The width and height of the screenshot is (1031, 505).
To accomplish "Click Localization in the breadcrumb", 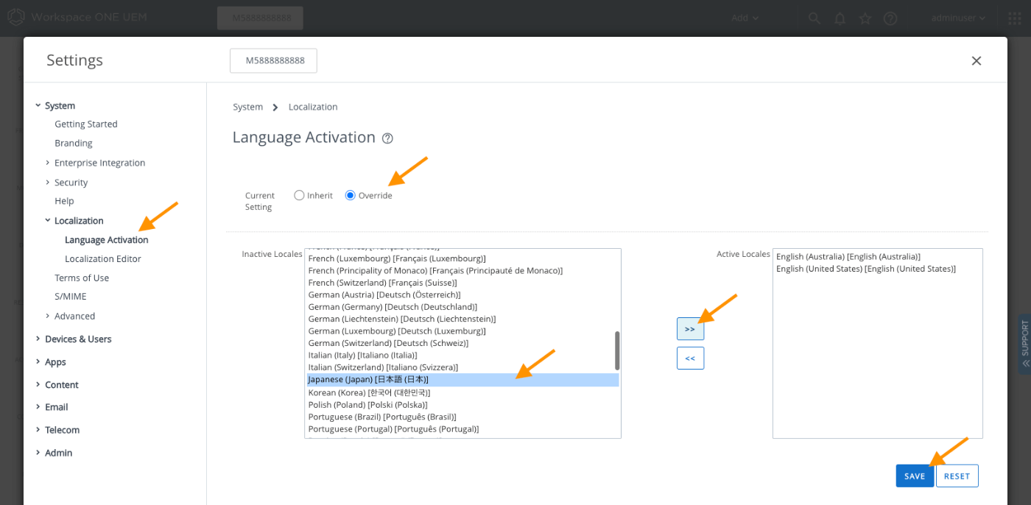I will pos(313,107).
